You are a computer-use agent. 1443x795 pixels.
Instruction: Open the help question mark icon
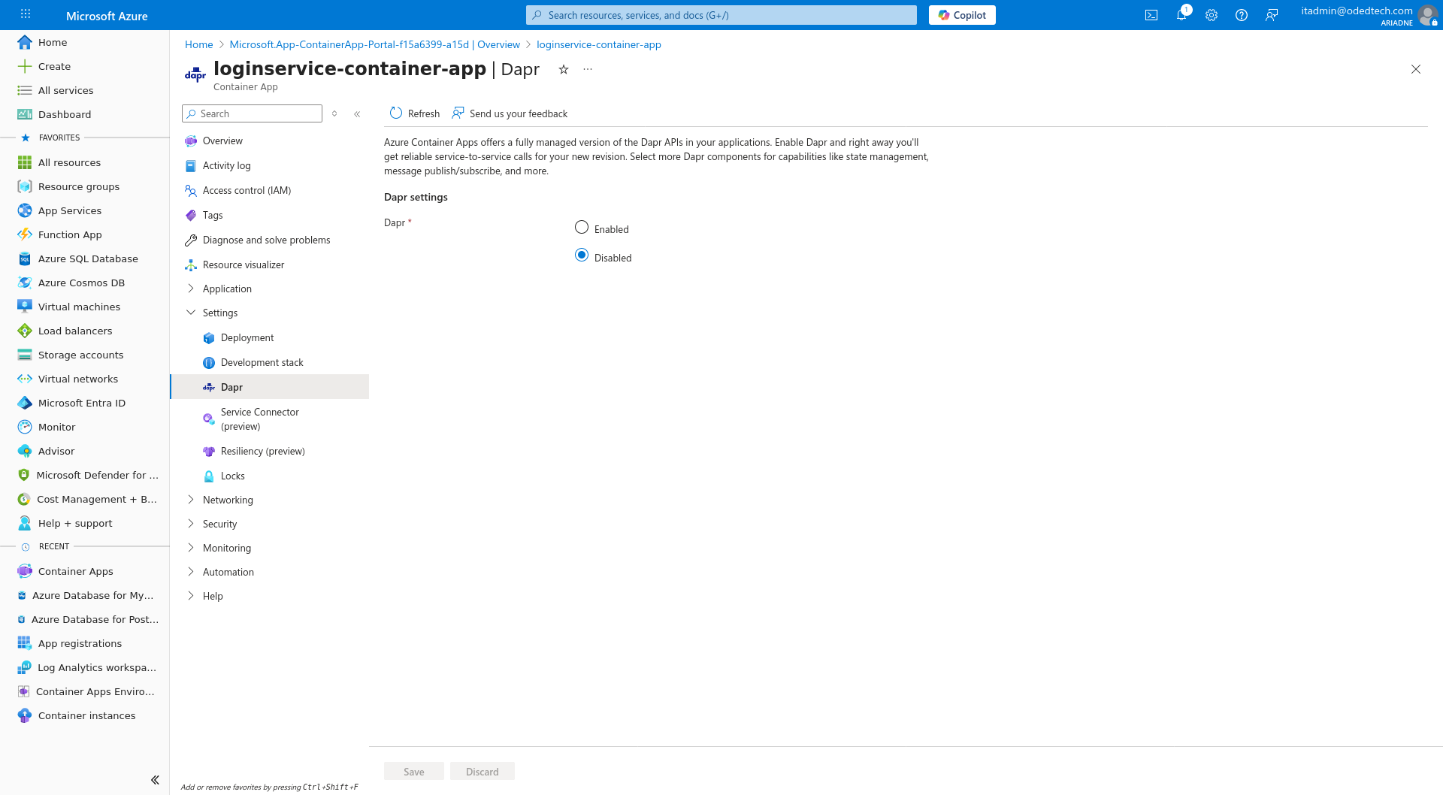coord(1242,15)
